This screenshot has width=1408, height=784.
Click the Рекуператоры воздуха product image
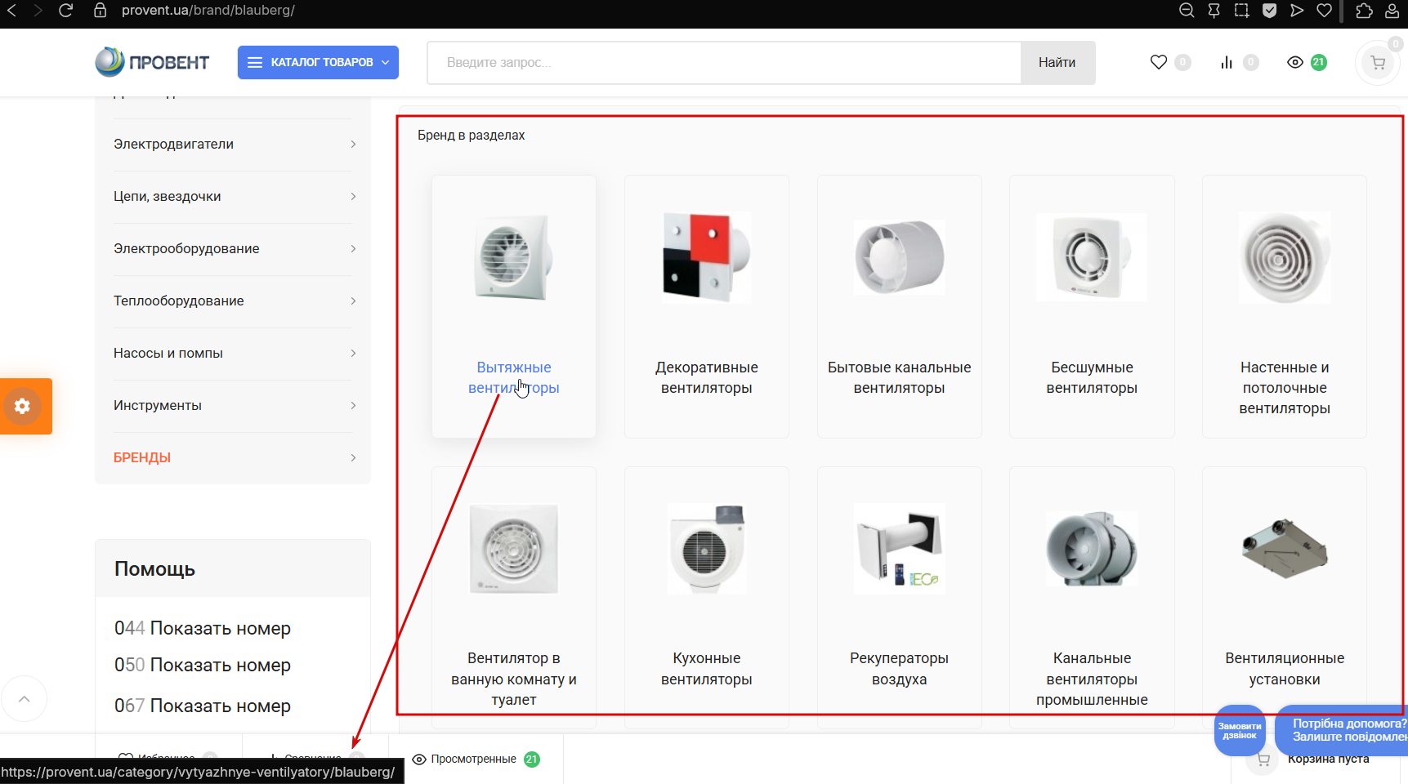pyautogui.click(x=900, y=549)
